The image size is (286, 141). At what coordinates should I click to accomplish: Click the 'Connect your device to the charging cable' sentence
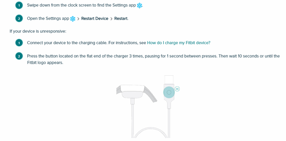[x=67, y=43]
